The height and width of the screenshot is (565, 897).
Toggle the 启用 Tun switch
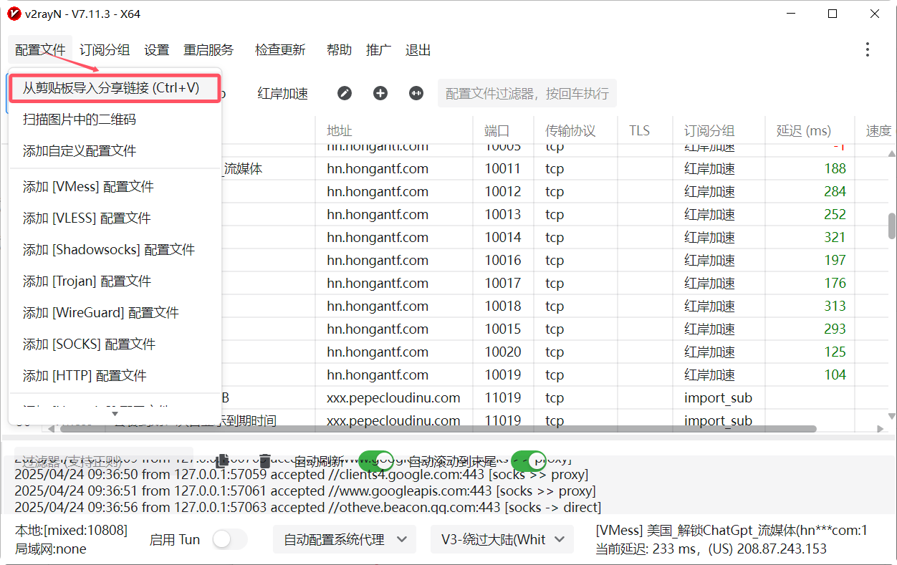(x=229, y=539)
